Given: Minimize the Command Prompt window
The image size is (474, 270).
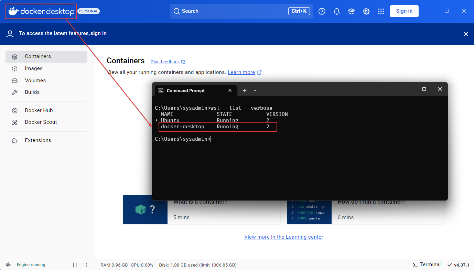Looking at the screenshot, I should click(x=408, y=89).
